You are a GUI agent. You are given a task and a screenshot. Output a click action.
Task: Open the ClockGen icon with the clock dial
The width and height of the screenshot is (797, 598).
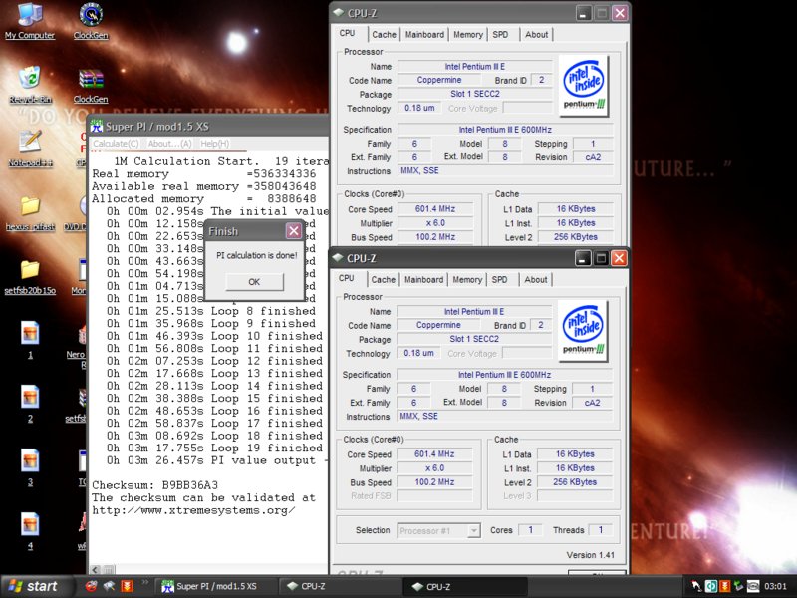91,20
